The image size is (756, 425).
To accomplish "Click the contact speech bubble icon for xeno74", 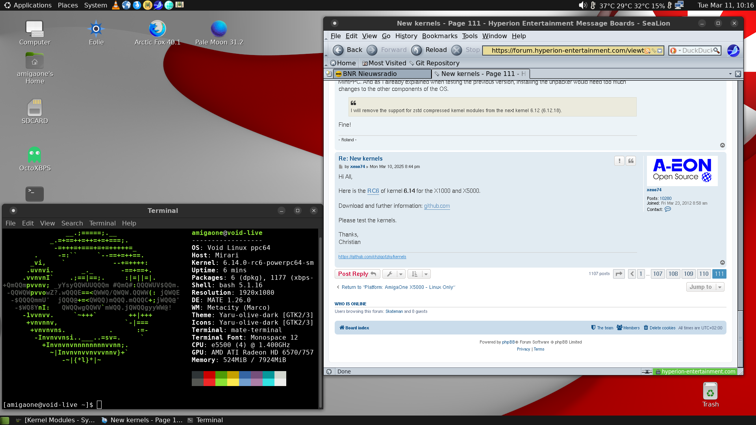I will tap(668, 209).
